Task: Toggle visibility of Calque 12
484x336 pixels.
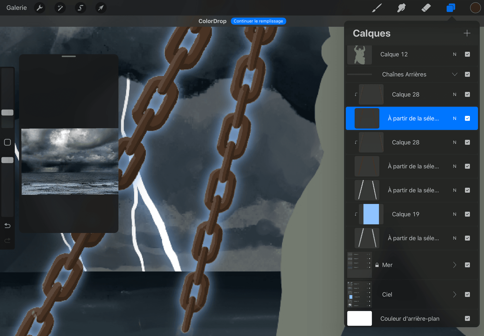Action: click(x=467, y=54)
